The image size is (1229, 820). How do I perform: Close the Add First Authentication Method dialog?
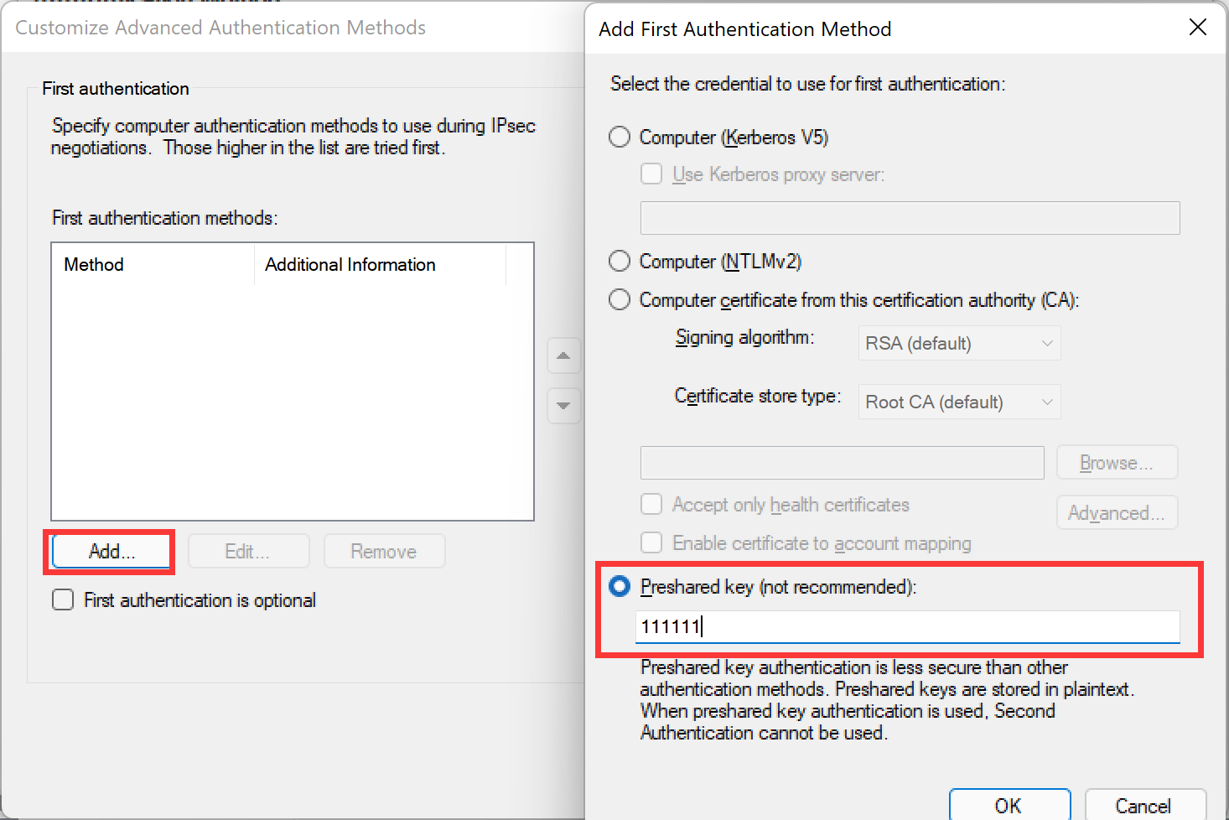tap(1198, 28)
